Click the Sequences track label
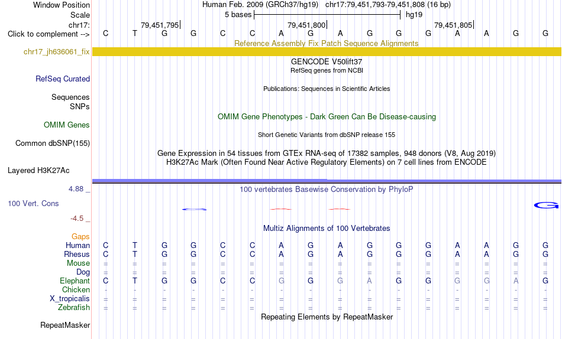Image resolution: width=562 pixels, height=339 pixels. 70,97
